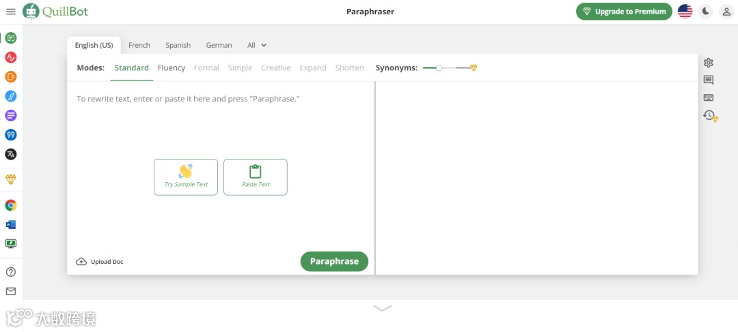This screenshot has width=738, height=332.
Task: Click Upload Doc link
Action: (100, 262)
